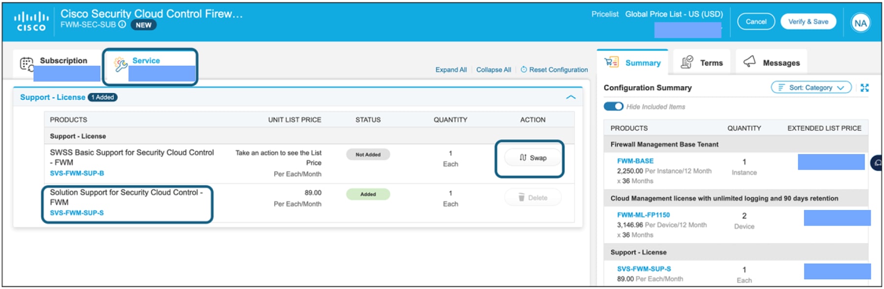Click Take an action to see the List Price
Viewport: 884px width, 289px height.
278,157
